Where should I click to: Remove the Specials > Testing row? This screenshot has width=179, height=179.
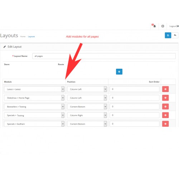point(165,115)
